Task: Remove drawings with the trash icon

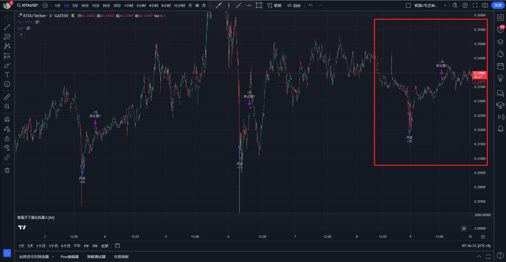Action: 7,170
